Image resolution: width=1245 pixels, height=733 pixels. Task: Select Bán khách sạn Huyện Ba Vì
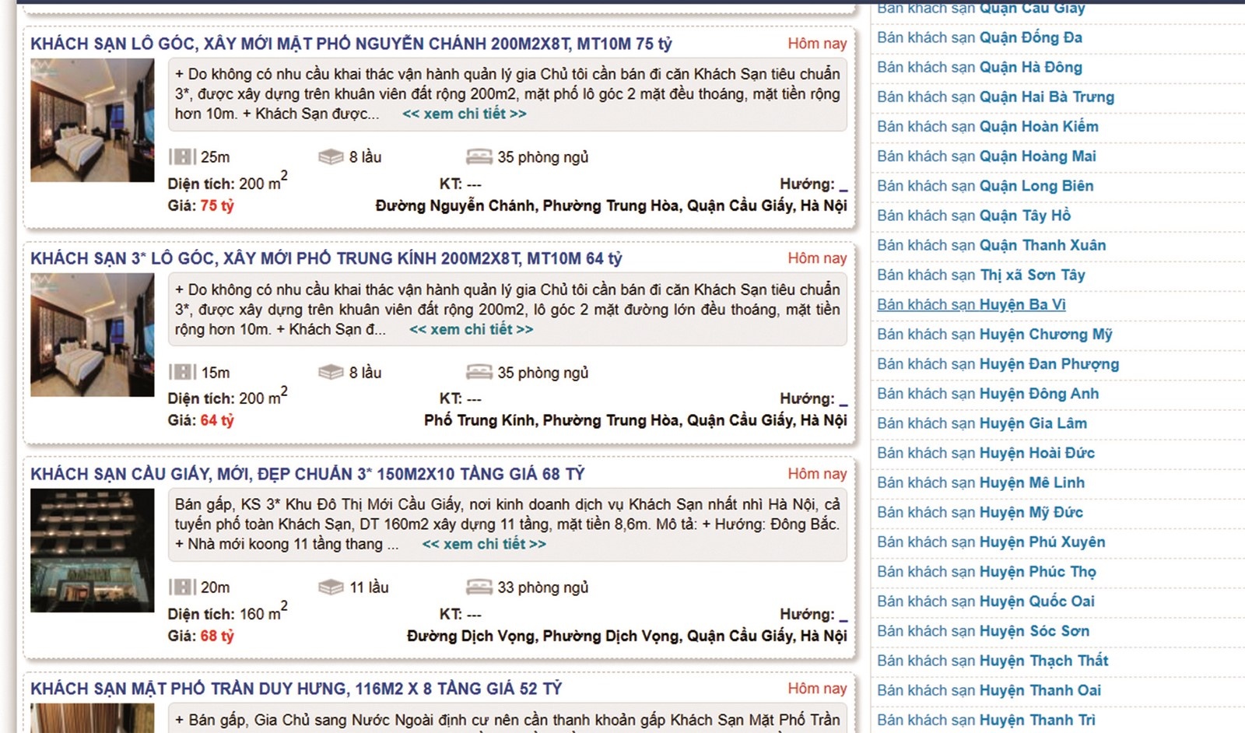pyautogui.click(x=971, y=304)
